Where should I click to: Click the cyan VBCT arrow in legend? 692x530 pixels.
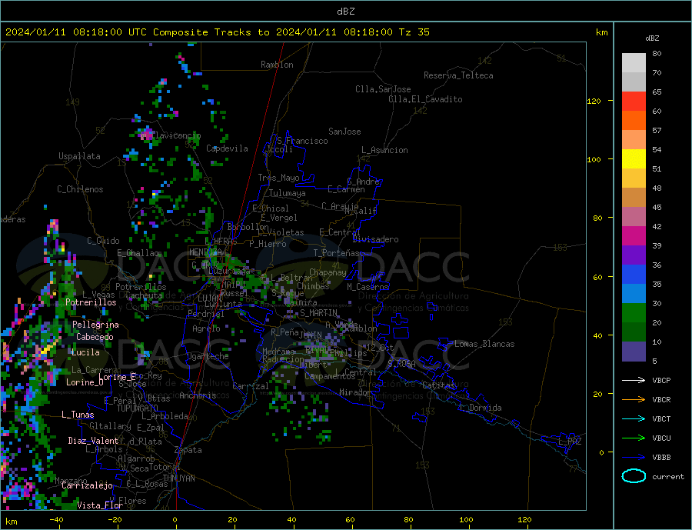[634, 418]
